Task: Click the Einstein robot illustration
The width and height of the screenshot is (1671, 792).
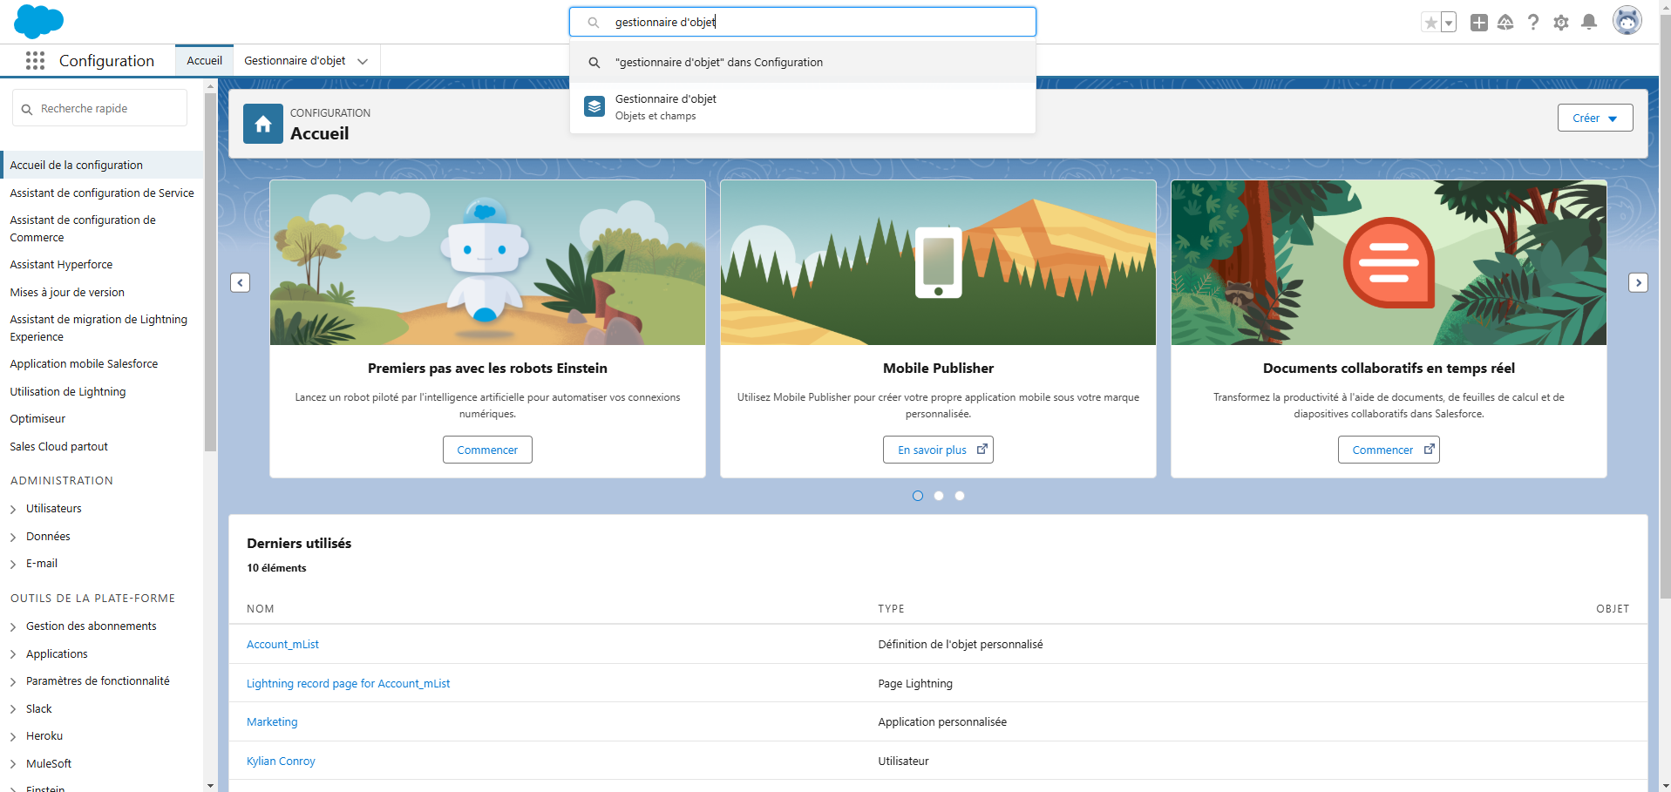Action: click(x=487, y=262)
